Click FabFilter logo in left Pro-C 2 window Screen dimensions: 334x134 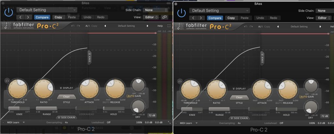point(18,26)
